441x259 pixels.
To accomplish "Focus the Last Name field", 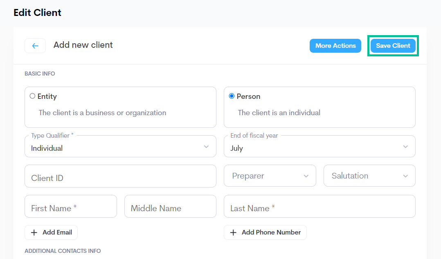I will [319, 206].
